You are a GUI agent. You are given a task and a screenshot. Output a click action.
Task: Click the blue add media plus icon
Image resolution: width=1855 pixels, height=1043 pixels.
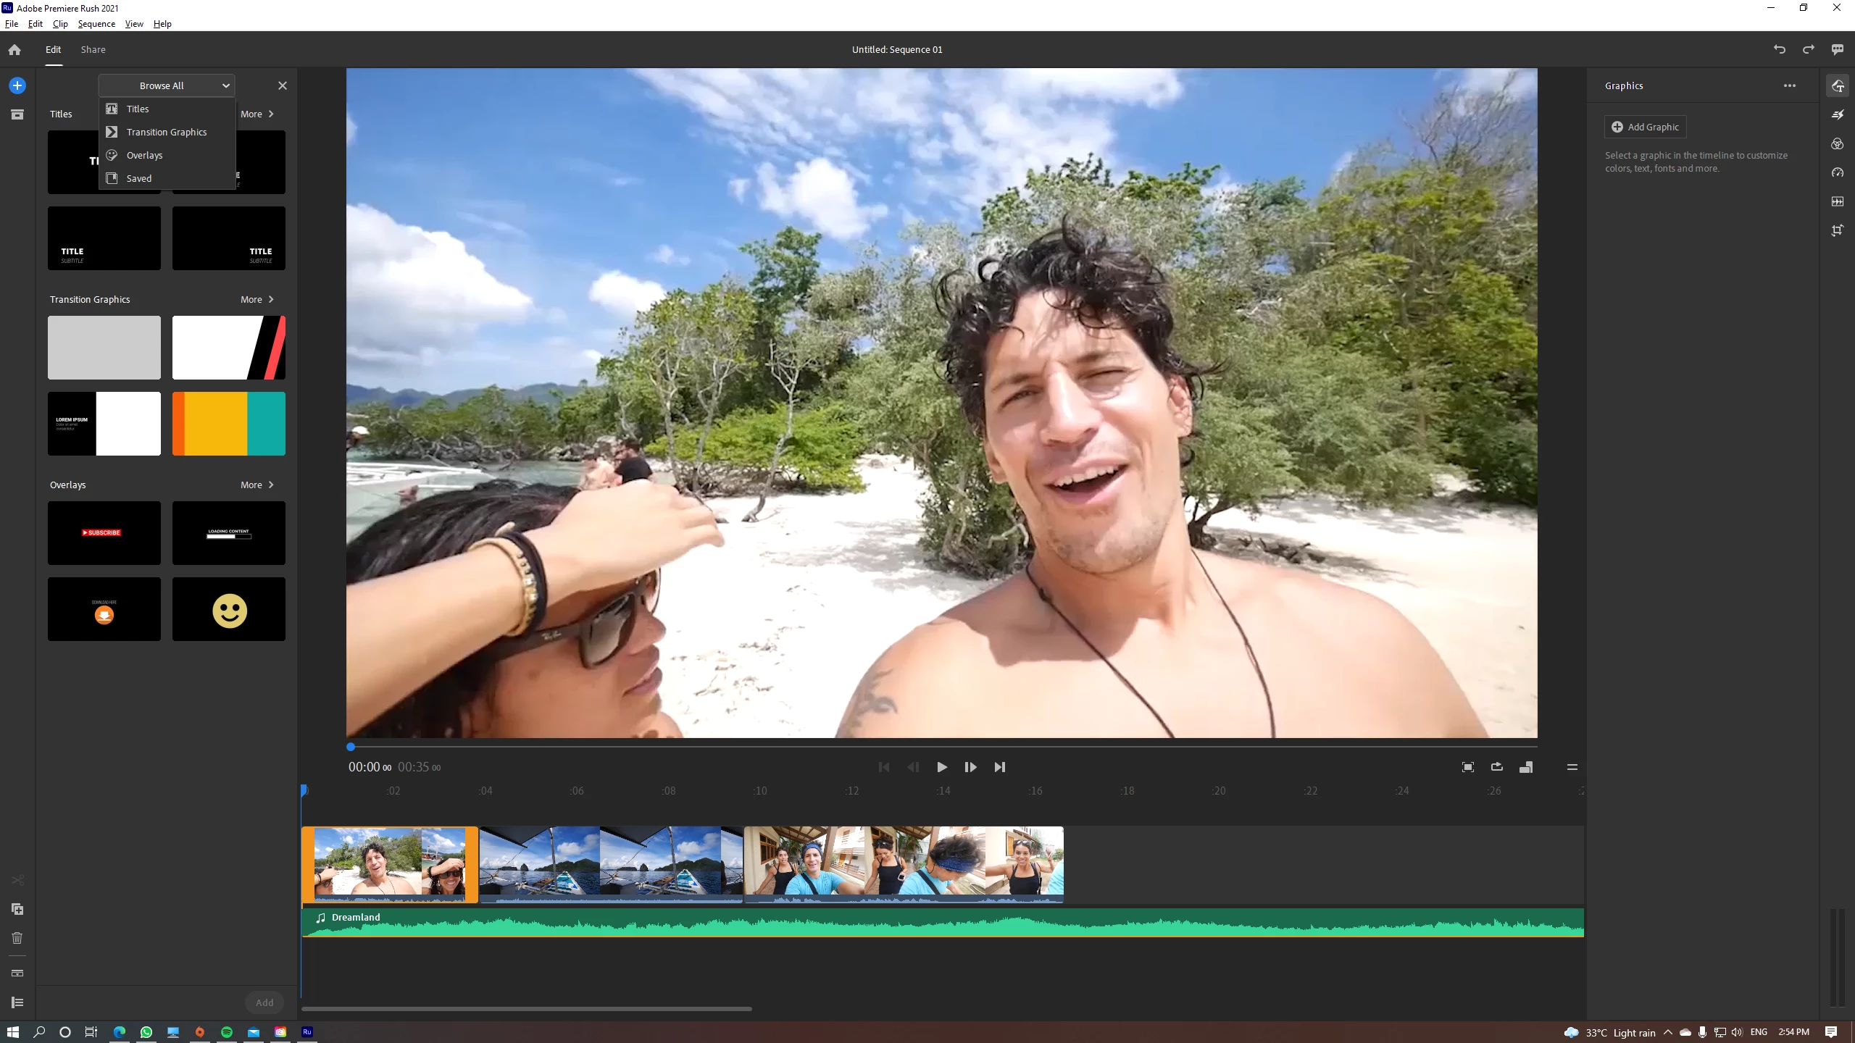(17, 85)
